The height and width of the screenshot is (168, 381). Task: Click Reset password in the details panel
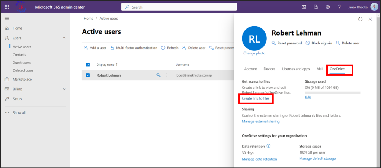(x=286, y=43)
